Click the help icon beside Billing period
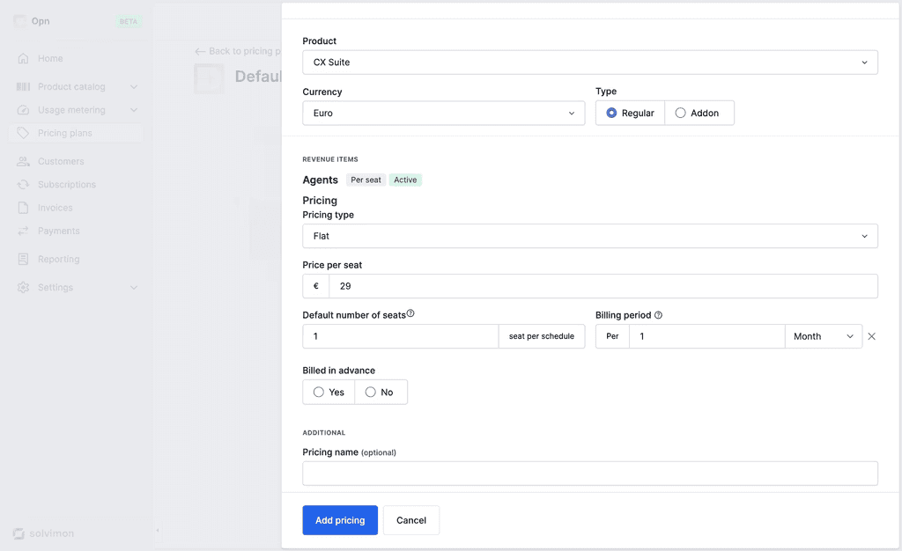902x551 pixels. coord(658,315)
